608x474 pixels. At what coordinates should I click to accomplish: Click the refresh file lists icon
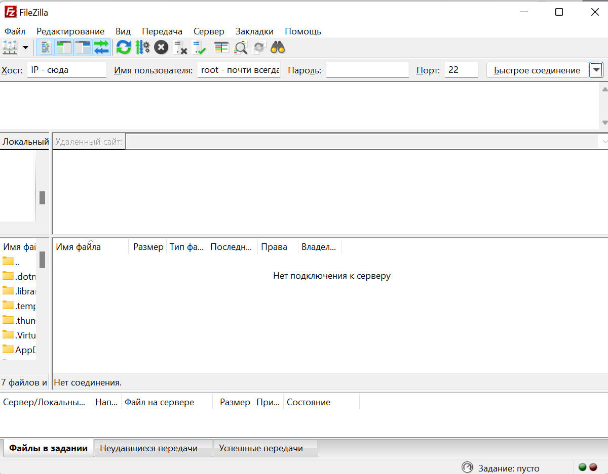point(123,48)
